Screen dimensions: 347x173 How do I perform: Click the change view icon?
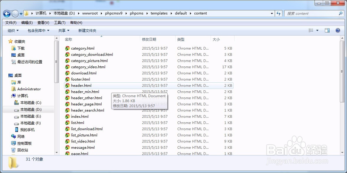[311, 30]
